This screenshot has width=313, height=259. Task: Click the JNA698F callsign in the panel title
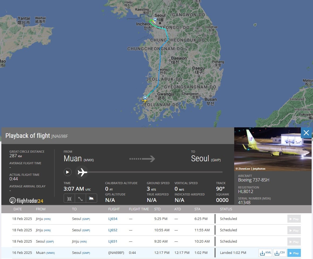[x=59, y=136]
